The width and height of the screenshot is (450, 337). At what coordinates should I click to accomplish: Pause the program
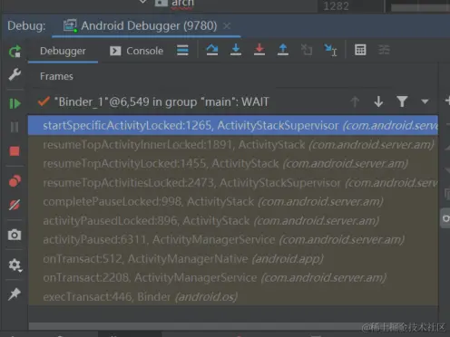(x=15, y=127)
